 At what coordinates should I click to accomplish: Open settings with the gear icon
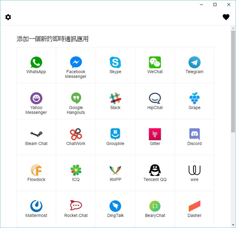pos(8,17)
